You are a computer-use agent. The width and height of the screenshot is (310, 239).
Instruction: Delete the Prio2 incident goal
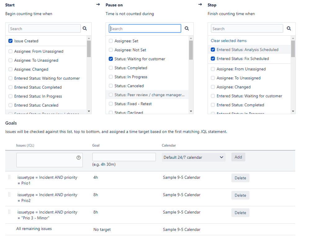(240, 195)
